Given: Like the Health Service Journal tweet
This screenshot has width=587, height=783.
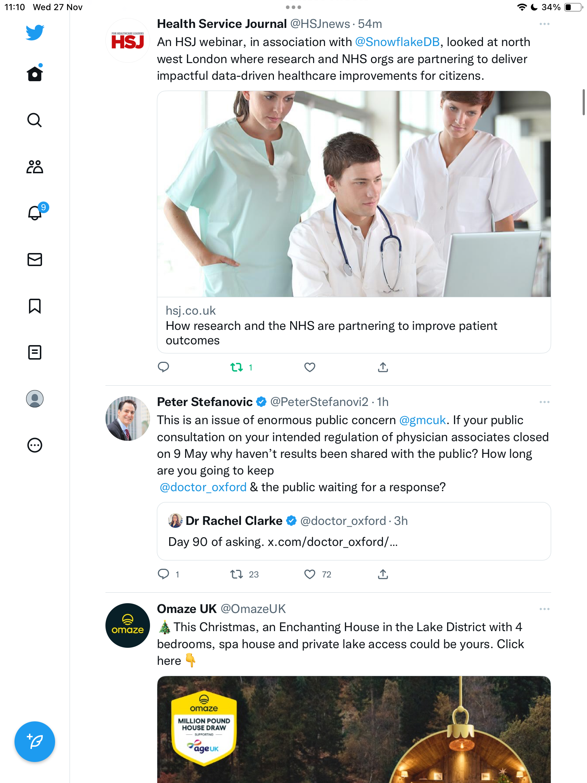Looking at the screenshot, I should click(x=310, y=367).
